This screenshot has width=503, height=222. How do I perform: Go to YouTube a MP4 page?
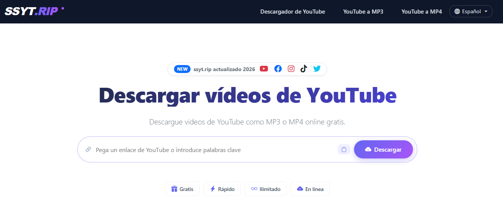click(422, 12)
